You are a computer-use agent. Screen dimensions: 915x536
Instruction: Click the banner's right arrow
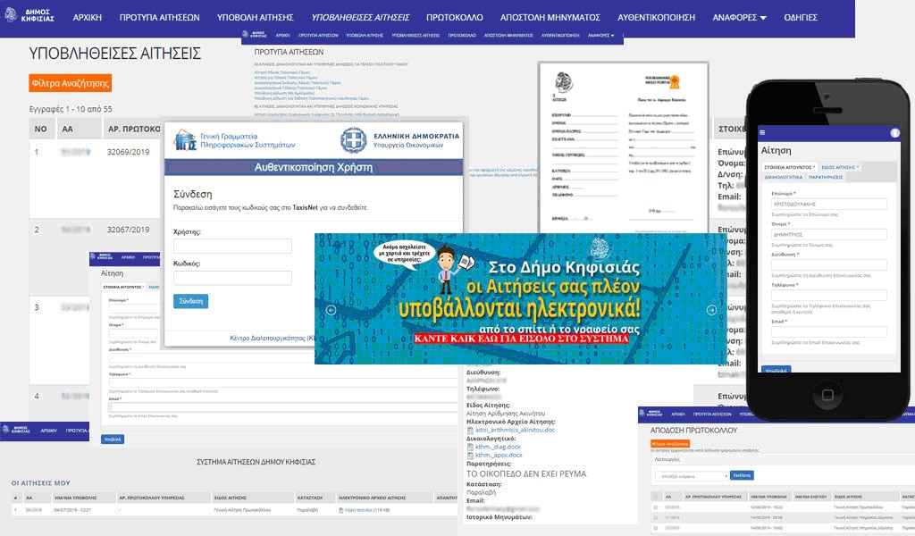711,310
